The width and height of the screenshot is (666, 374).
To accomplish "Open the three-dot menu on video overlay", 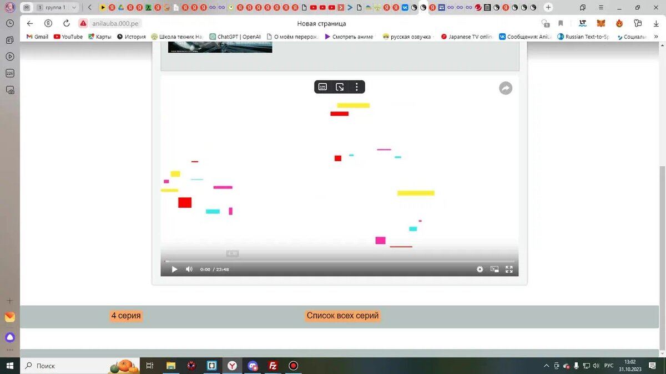I will tap(356, 87).
